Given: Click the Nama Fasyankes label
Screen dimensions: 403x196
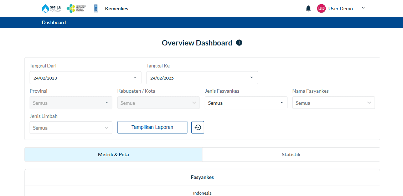Looking at the screenshot, I should coord(310,91).
